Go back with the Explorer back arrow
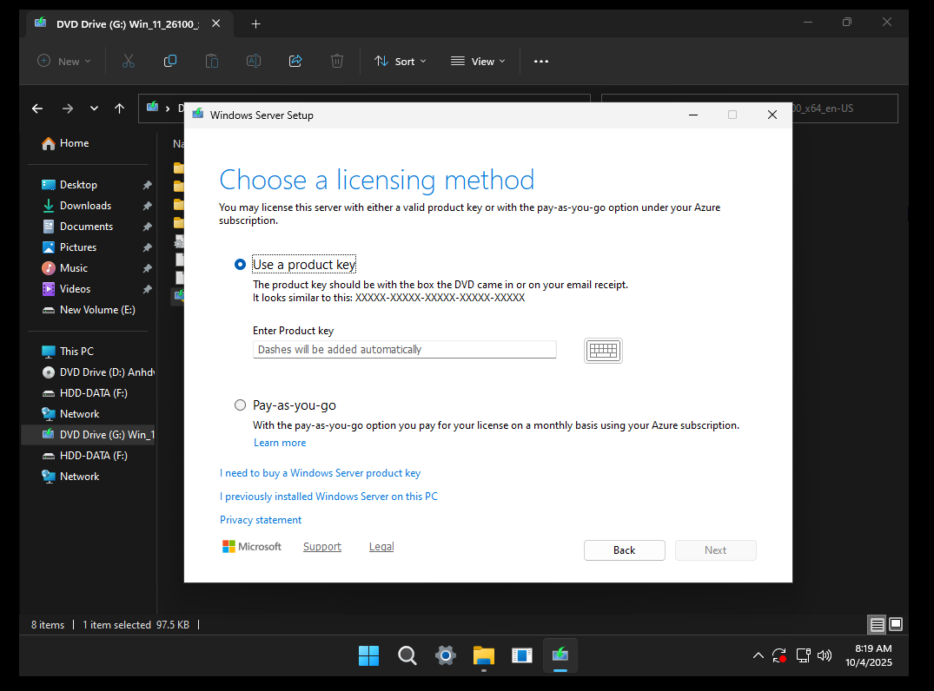 pos(37,109)
